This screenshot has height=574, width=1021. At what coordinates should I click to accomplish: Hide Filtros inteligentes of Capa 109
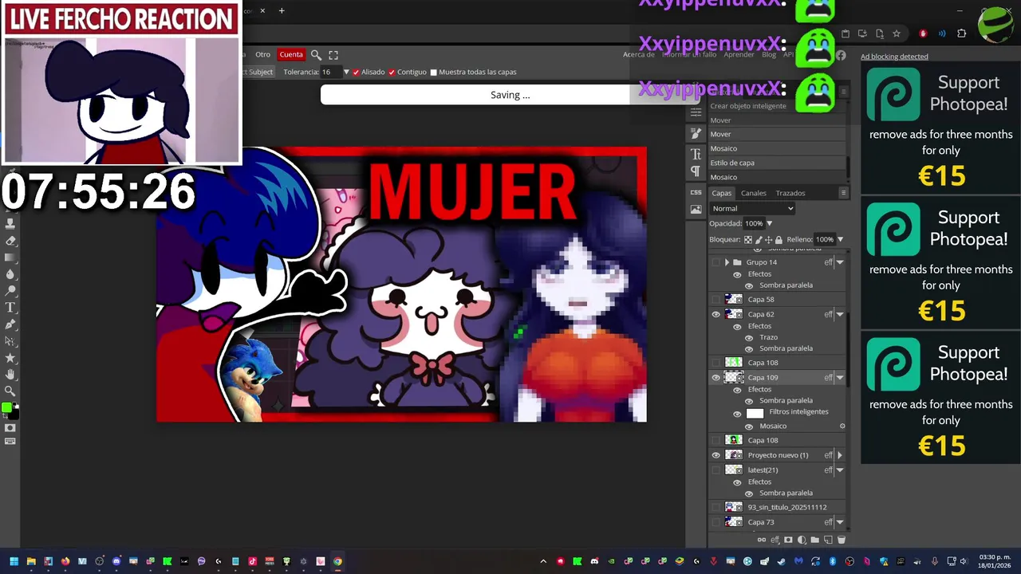click(x=737, y=414)
